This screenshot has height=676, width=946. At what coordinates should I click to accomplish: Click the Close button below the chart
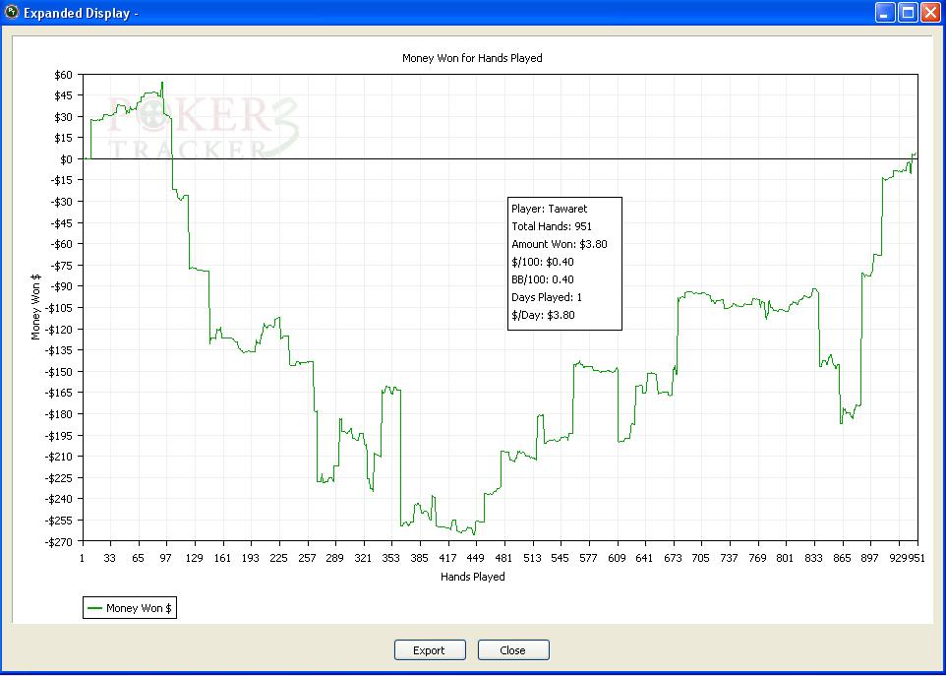click(513, 650)
